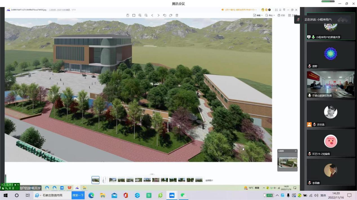Open the 编辑 edit dropdown
357x200 pixels.
tap(258, 15)
